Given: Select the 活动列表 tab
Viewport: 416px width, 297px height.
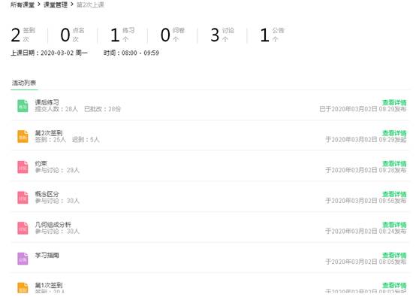Looking at the screenshot, I should pos(24,83).
